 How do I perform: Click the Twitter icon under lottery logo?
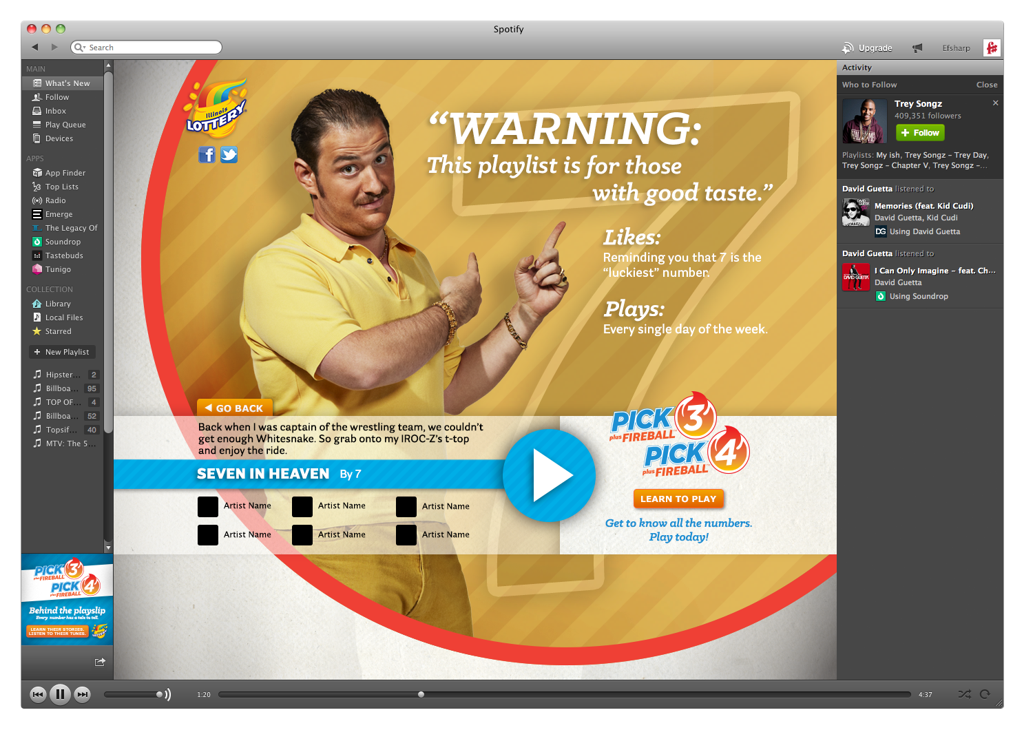point(229,154)
